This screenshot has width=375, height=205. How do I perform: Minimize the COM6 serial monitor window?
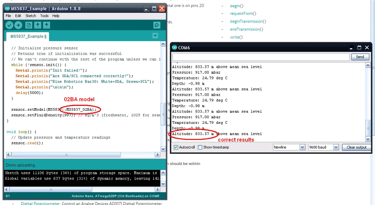pyautogui.click(x=351, y=48)
